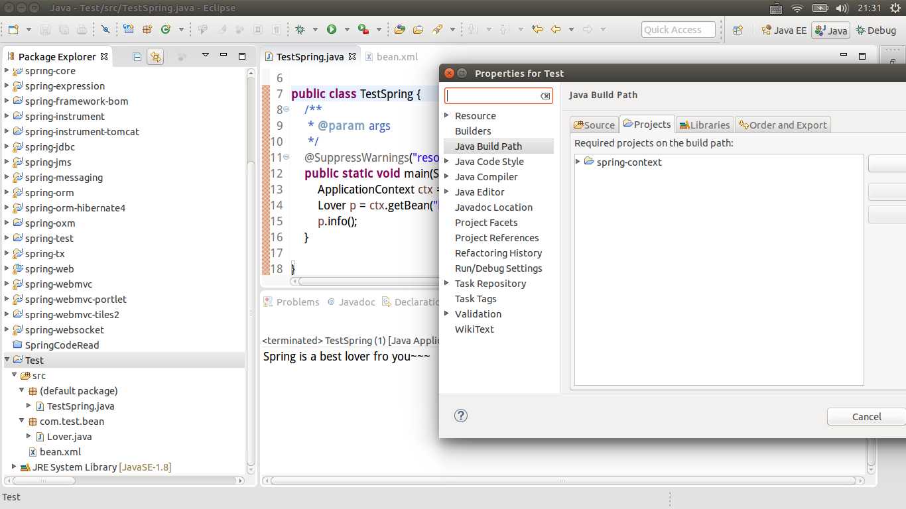
Task: Expand the Resource properties category
Action: point(447,116)
